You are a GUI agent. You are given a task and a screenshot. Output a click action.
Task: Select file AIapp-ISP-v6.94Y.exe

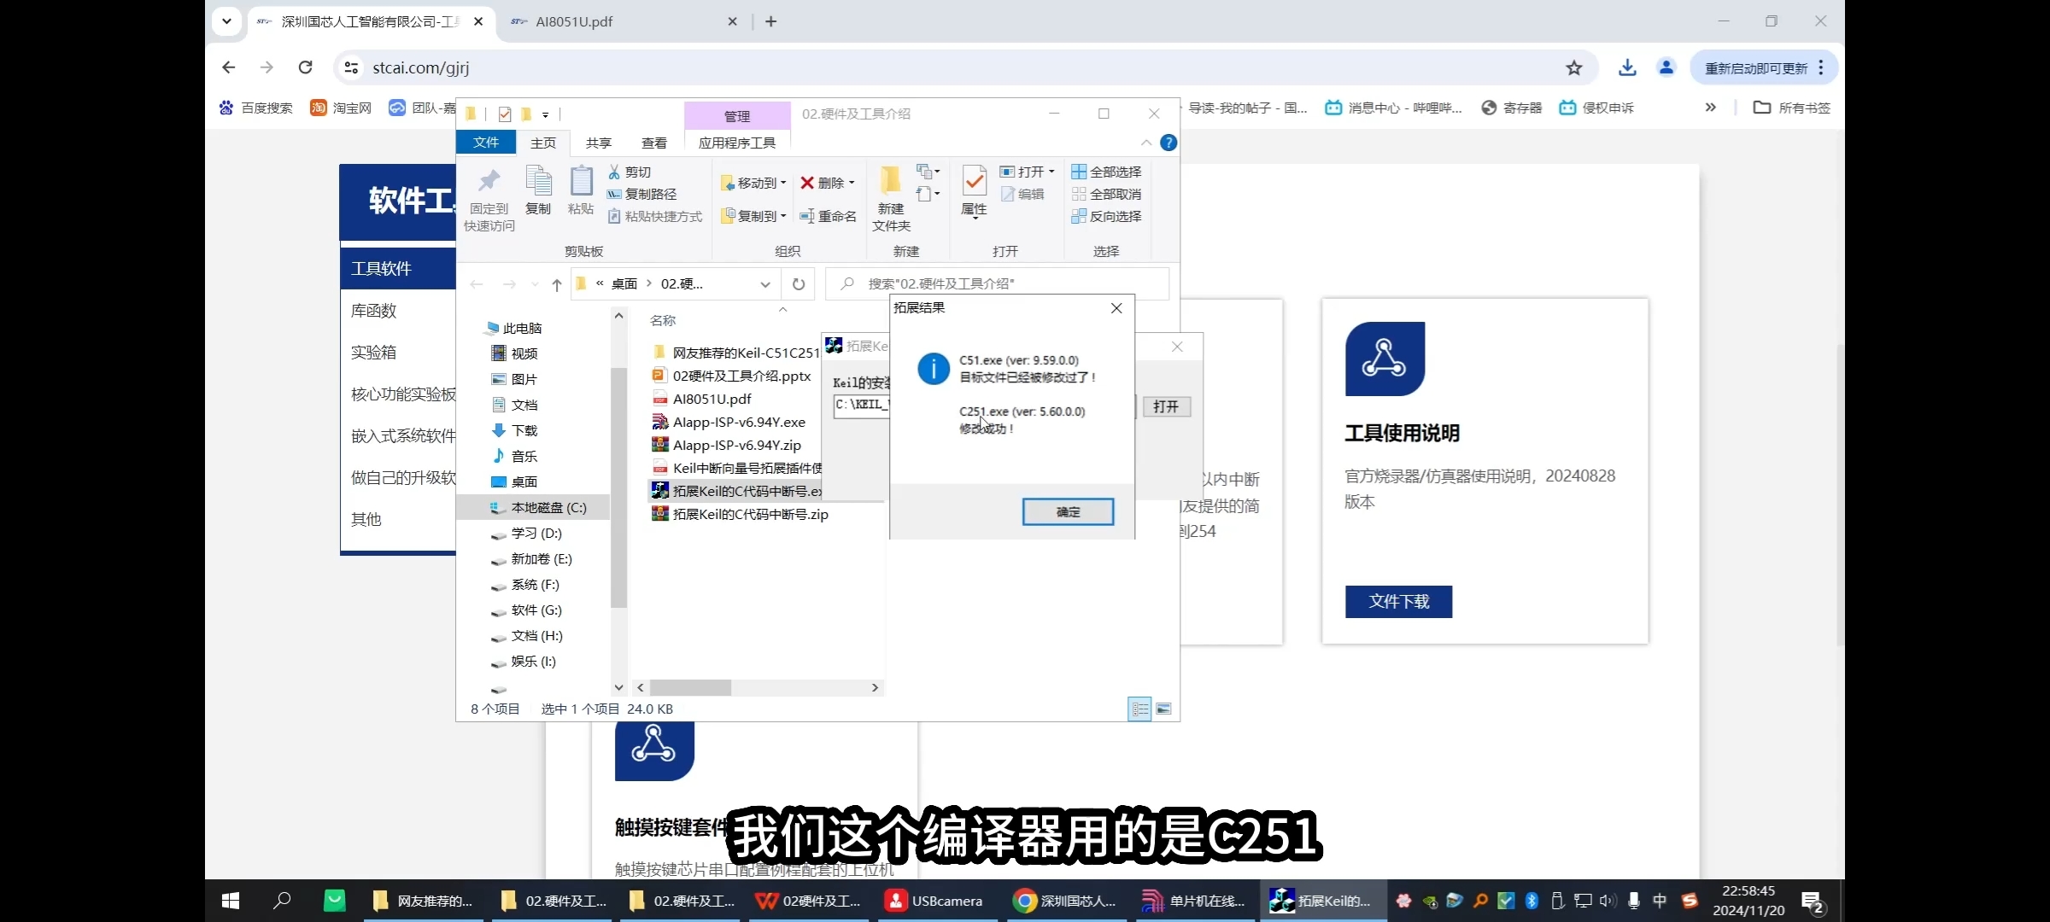click(x=729, y=422)
